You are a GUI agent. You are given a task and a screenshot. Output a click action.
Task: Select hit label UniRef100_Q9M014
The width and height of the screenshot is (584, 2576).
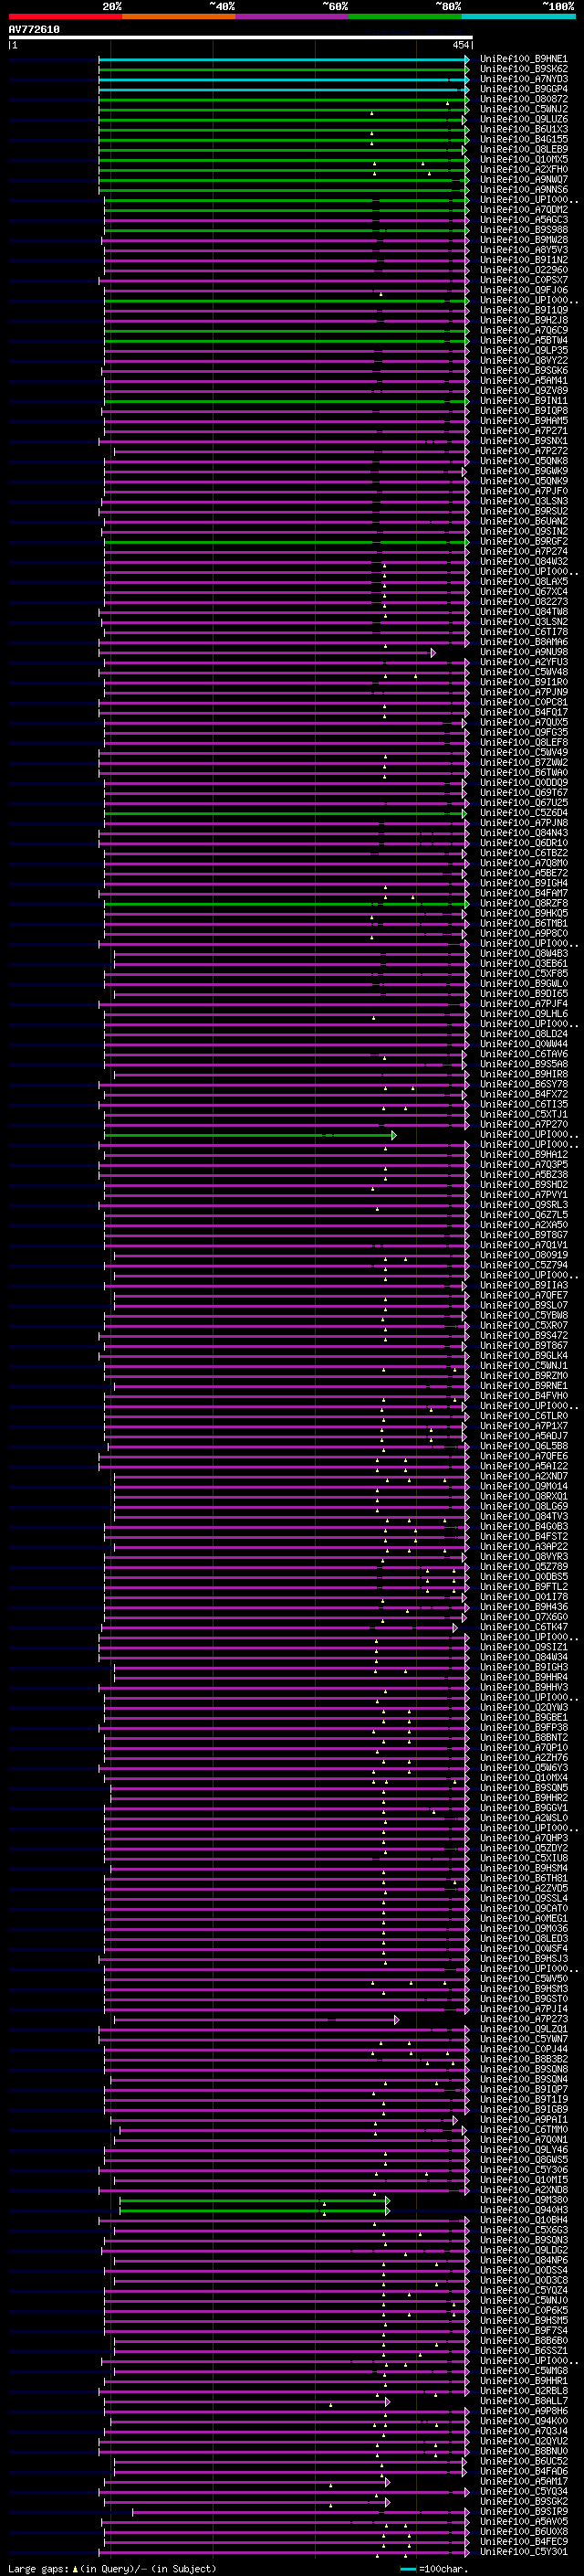pyautogui.click(x=523, y=1487)
